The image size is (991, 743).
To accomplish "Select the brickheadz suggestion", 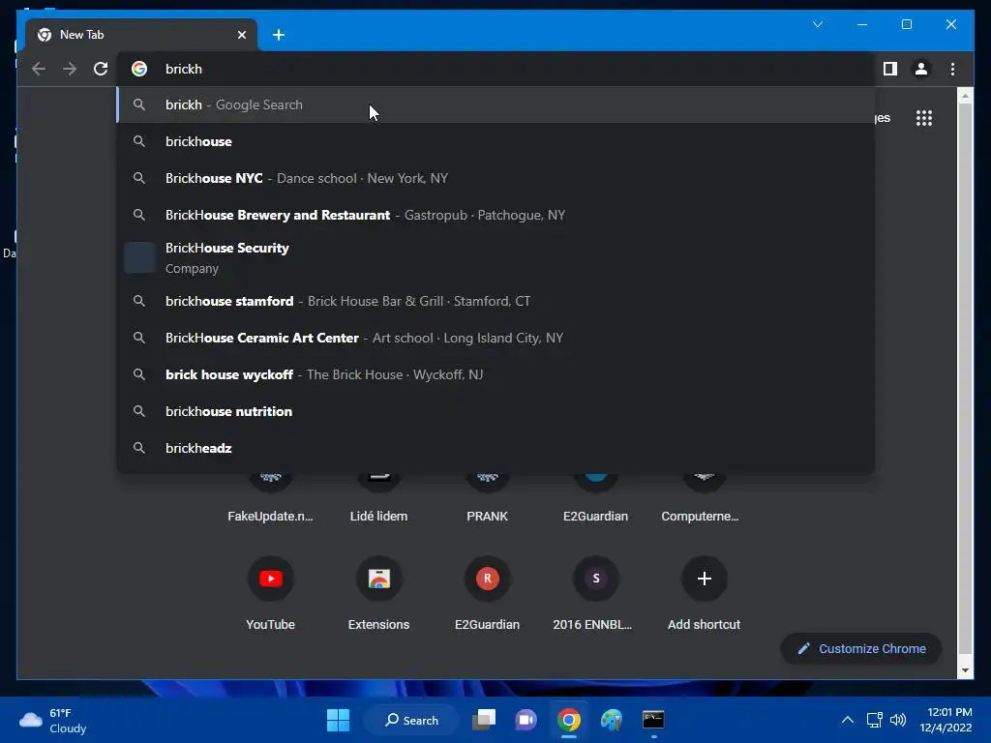I will pos(495,448).
